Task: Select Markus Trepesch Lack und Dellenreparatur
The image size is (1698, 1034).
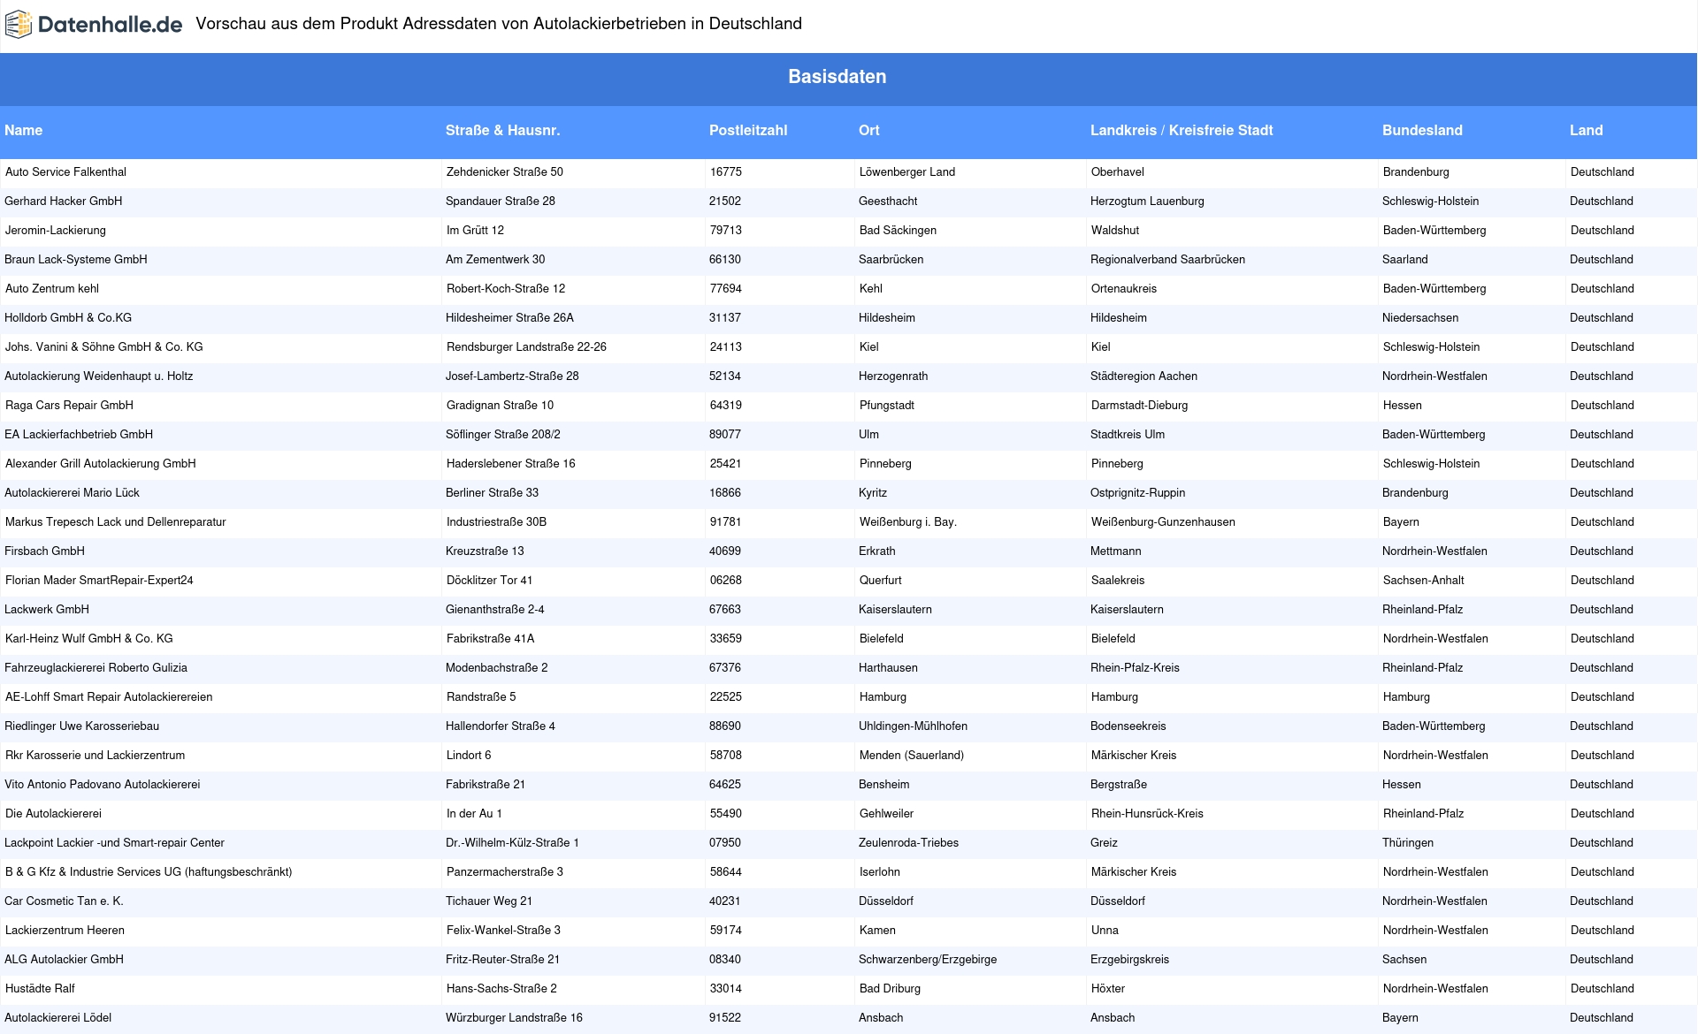Action: 116,522
